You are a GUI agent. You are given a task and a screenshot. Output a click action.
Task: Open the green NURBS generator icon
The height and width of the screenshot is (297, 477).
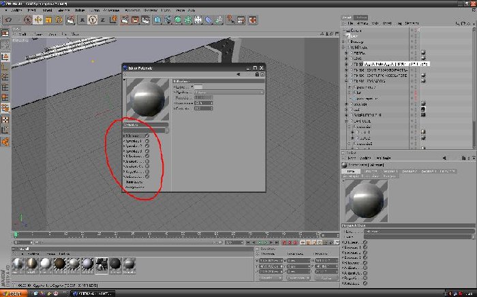tap(178, 20)
